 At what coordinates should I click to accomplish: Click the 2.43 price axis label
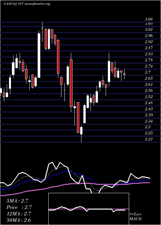click(148, 109)
